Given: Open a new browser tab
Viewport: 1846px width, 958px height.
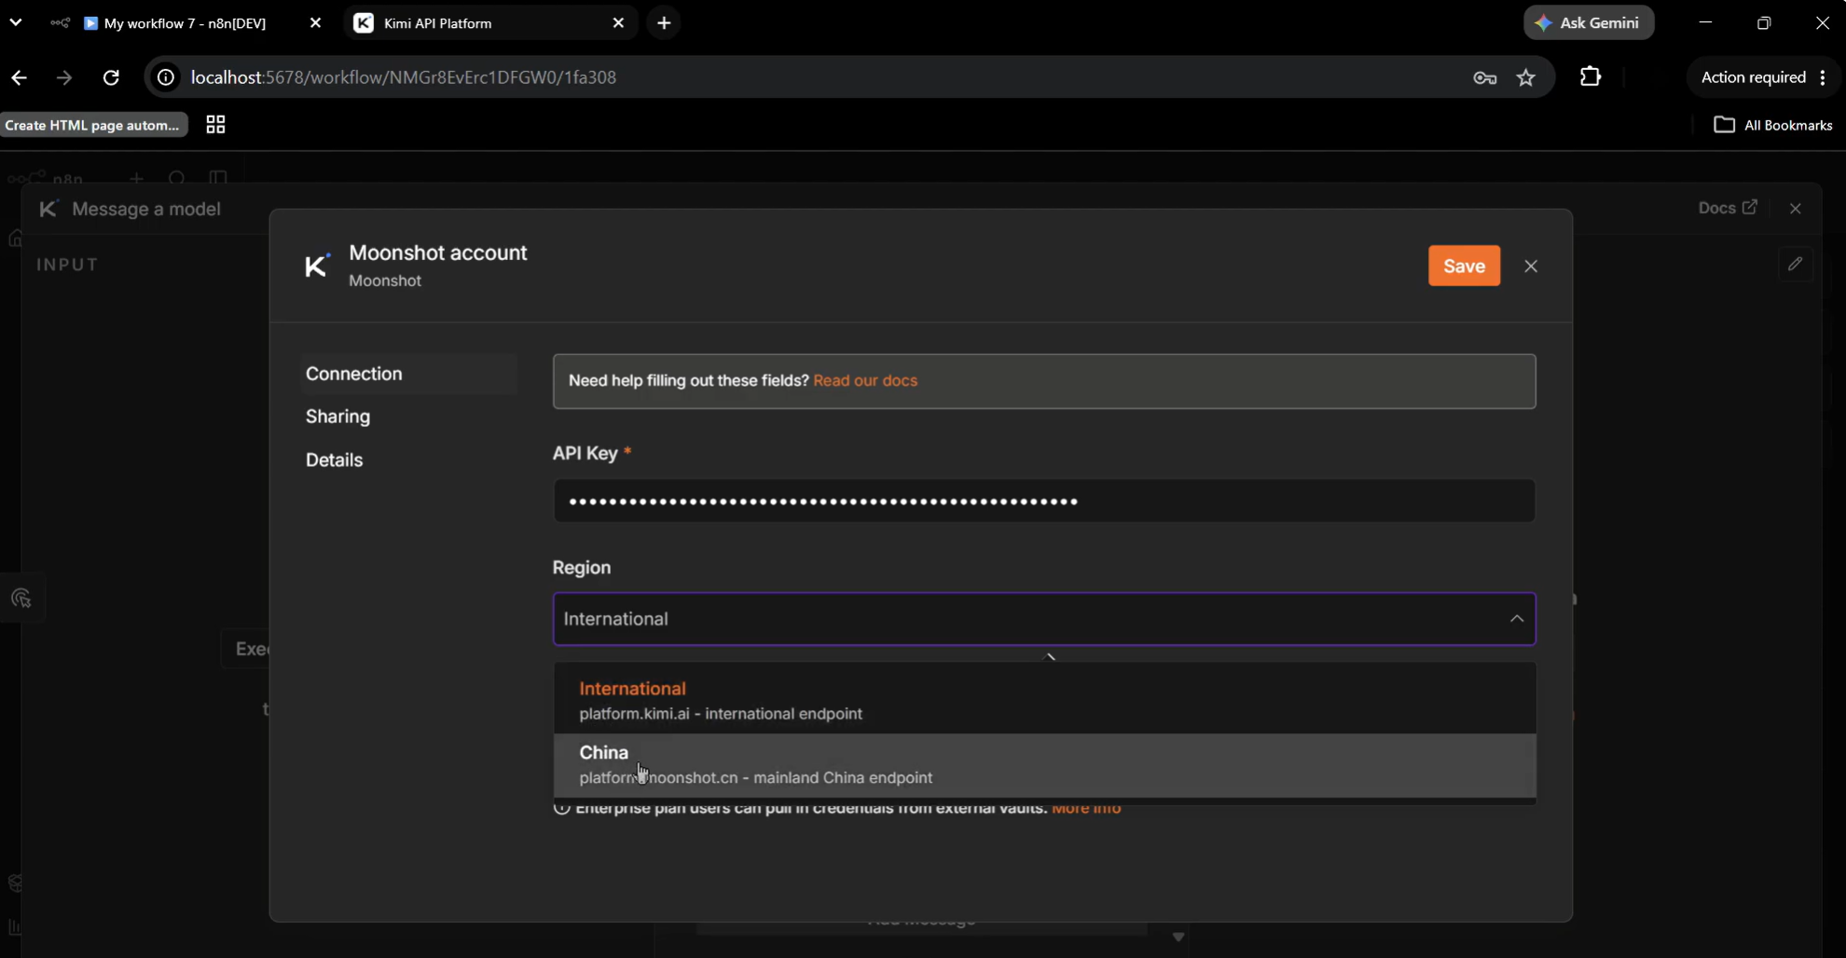Looking at the screenshot, I should point(664,23).
